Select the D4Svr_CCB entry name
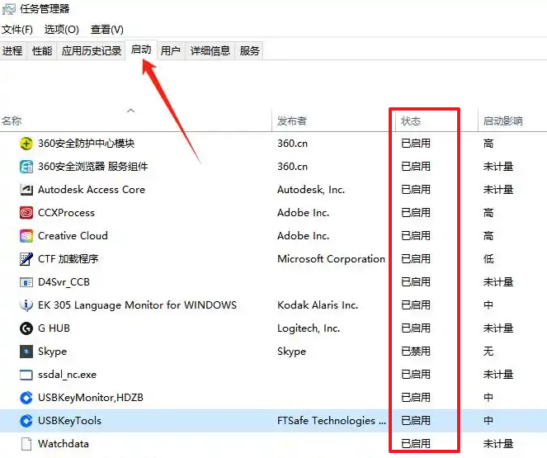Screen dimensions: 547x458 [x=64, y=282]
